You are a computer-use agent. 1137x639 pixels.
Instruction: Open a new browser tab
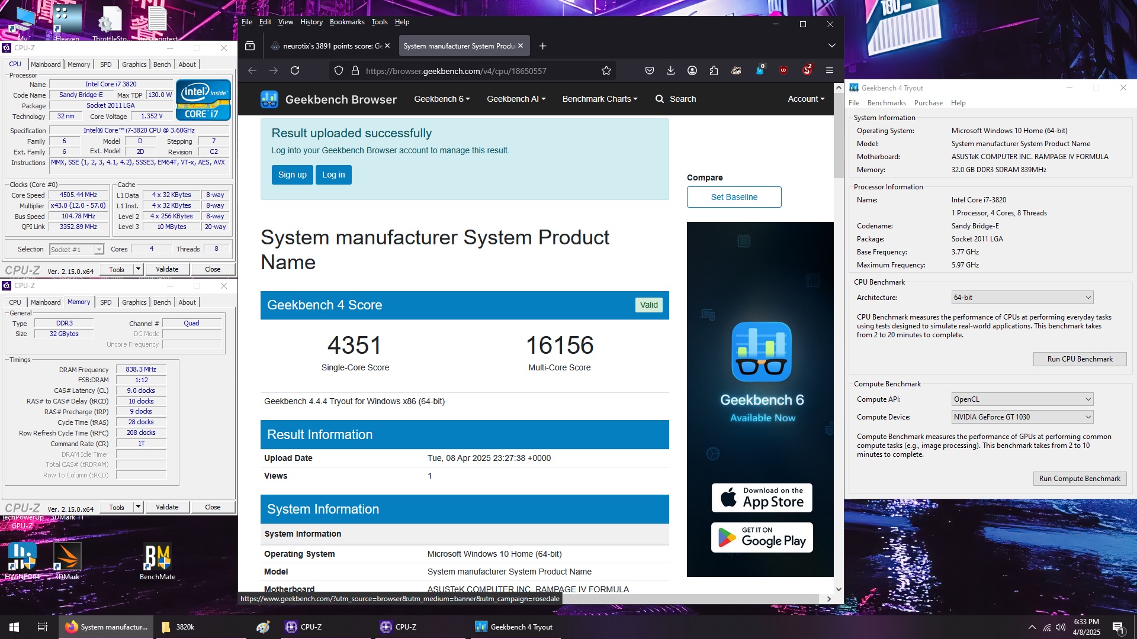pyautogui.click(x=542, y=46)
